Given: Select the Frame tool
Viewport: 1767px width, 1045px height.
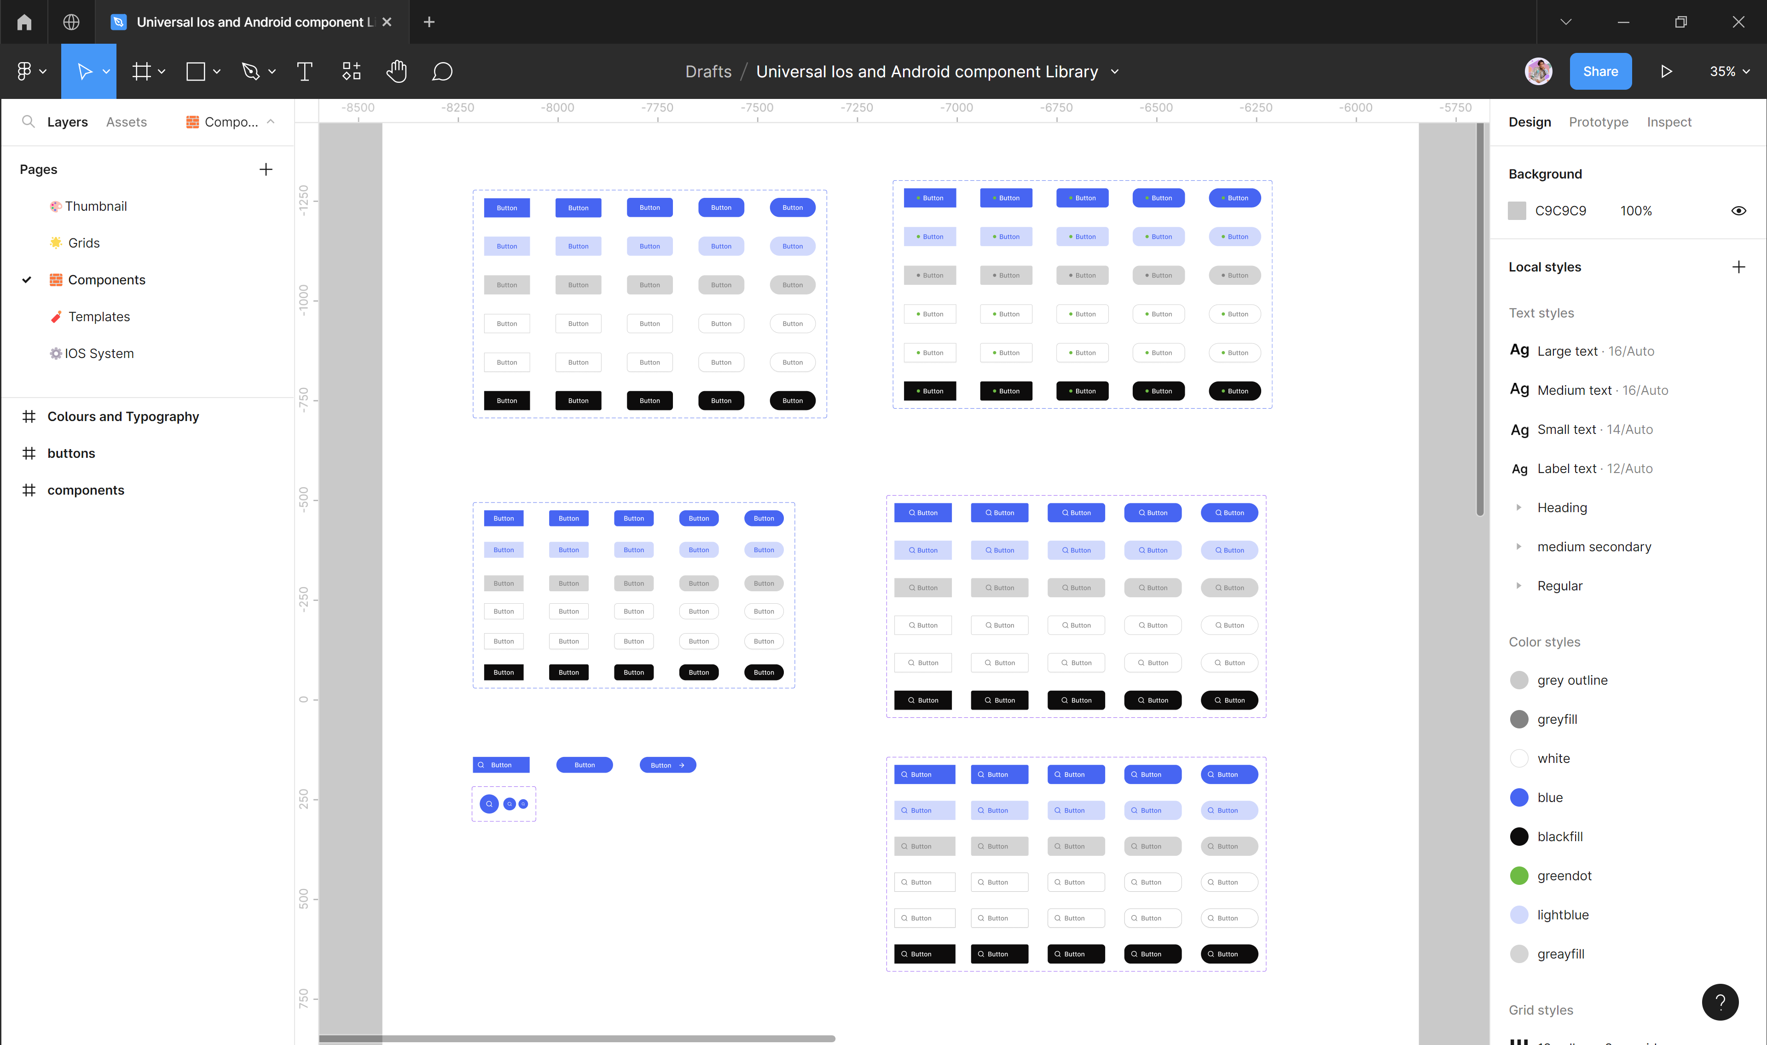Looking at the screenshot, I should [x=142, y=71].
